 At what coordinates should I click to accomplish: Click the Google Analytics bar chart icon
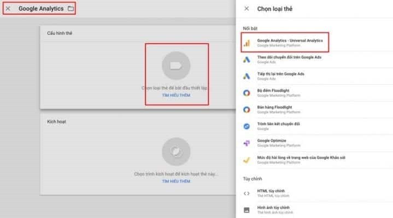tap(247, 43)
